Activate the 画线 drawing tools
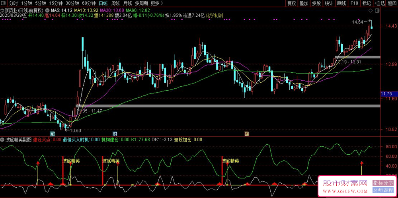This screenshot has height=198, width=398. point(341,3)
